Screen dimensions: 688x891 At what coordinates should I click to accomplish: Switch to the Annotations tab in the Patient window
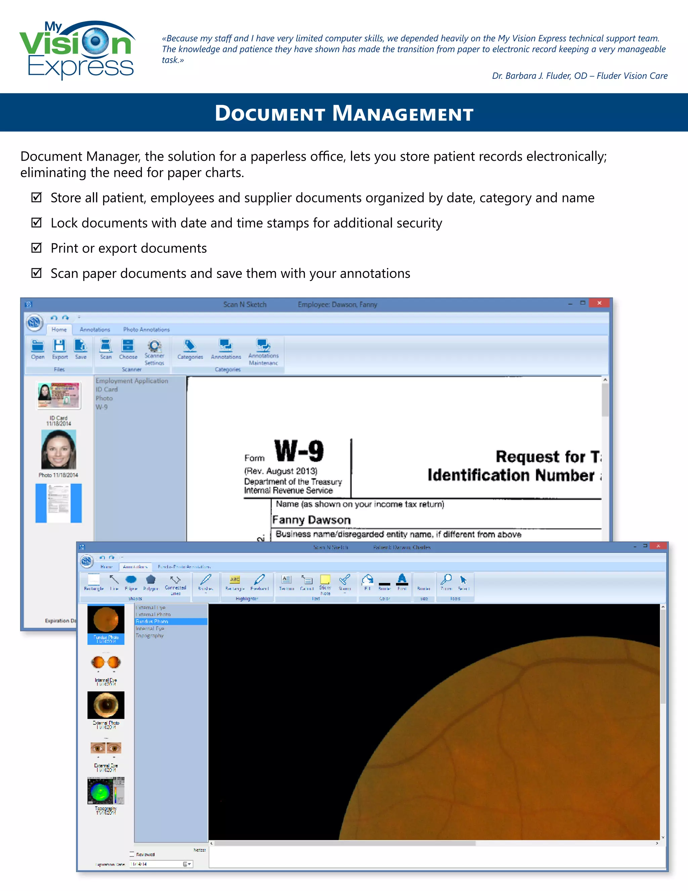point(135,567)
